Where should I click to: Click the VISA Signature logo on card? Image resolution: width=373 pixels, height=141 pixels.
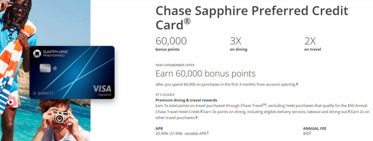[x=102, y=91]
